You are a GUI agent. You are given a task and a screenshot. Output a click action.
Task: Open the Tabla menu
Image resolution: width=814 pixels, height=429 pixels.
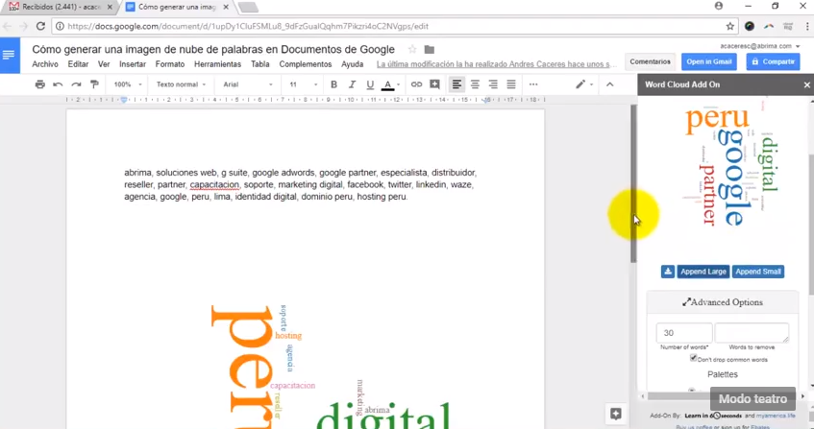point(260,64)
